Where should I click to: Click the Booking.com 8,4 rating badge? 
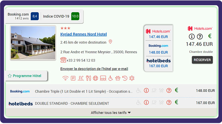coord(35,16)
